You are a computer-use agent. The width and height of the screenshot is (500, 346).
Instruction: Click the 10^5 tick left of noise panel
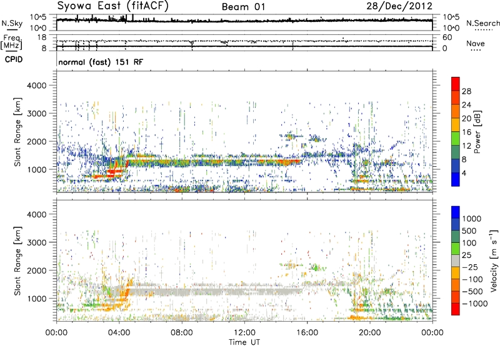pos(39,17)
